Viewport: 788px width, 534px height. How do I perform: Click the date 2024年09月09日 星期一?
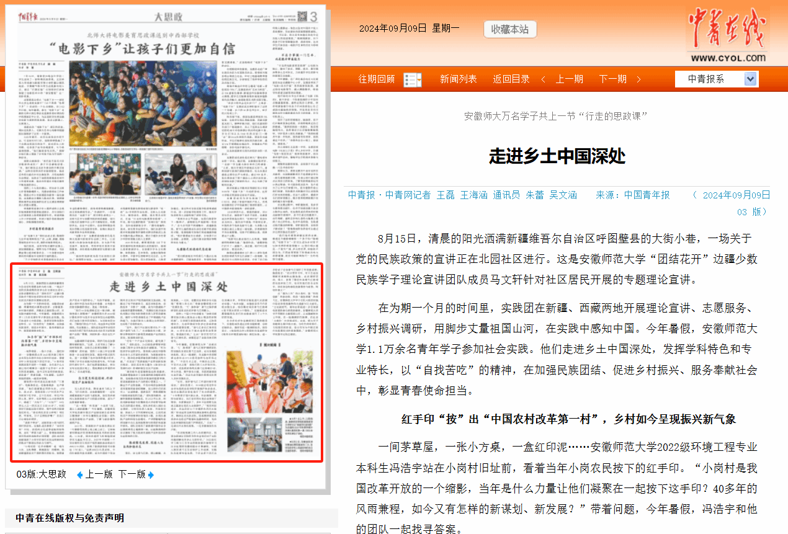(x=410, y=29)
